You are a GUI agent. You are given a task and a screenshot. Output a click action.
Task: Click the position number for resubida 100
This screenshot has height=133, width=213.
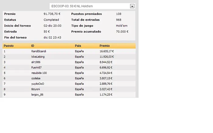tap(5, 73)
